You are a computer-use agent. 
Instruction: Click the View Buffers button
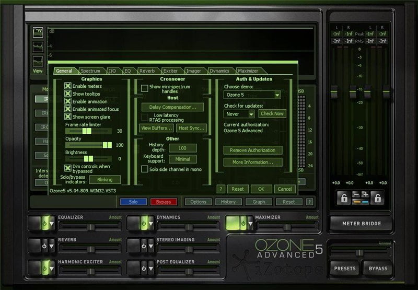tap(156, 128)
